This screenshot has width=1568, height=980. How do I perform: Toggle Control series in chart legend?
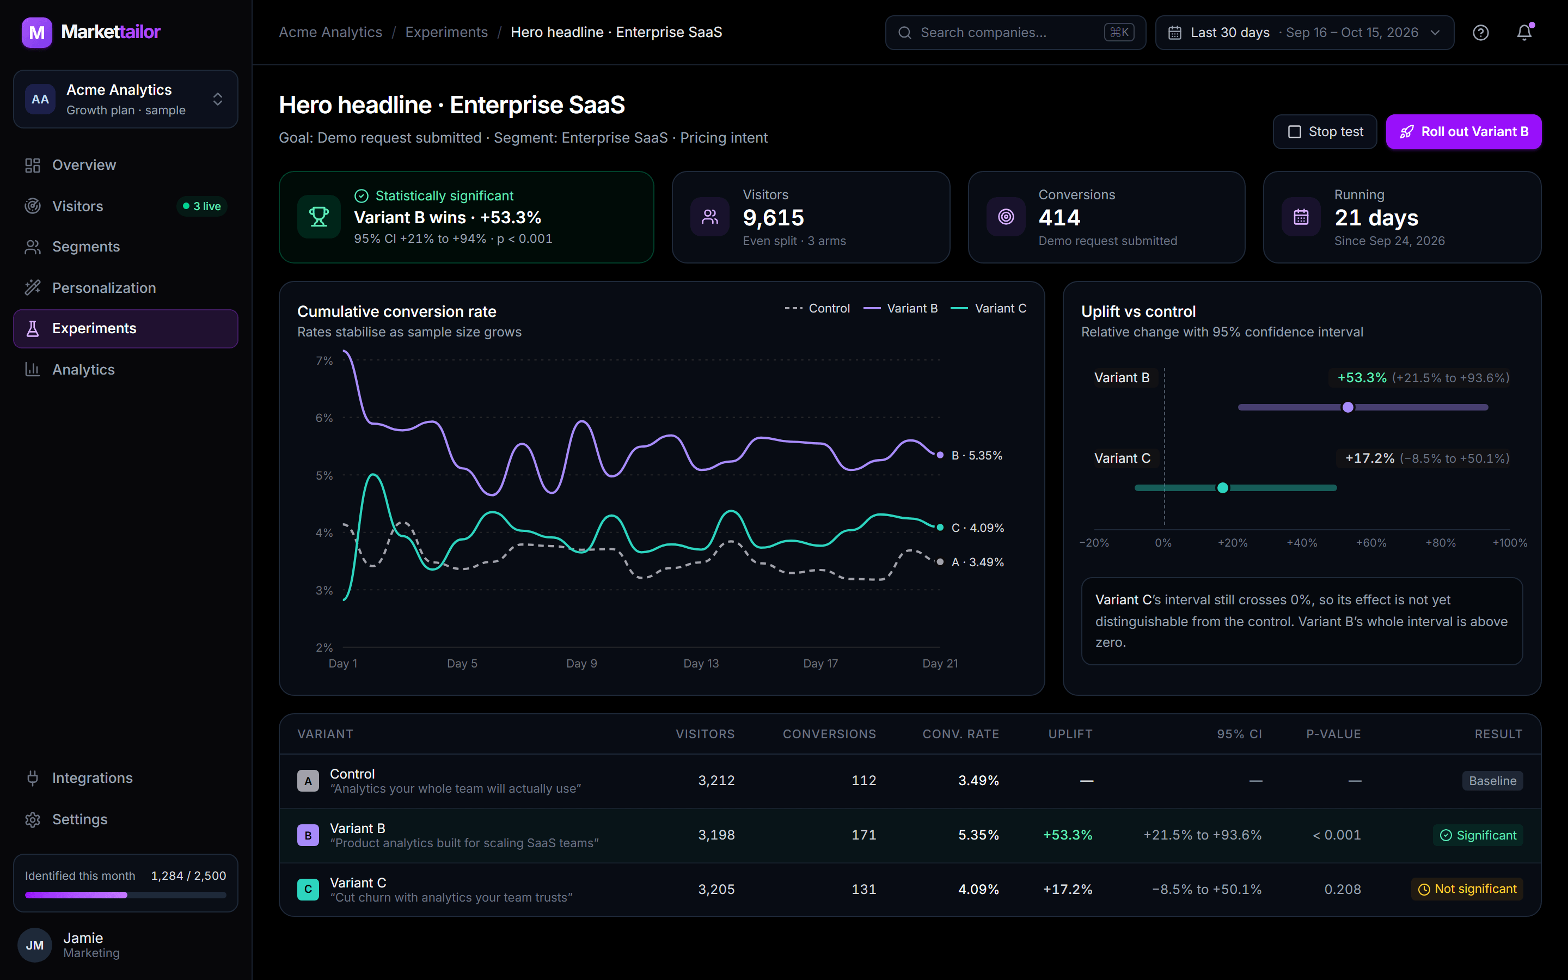817,309
